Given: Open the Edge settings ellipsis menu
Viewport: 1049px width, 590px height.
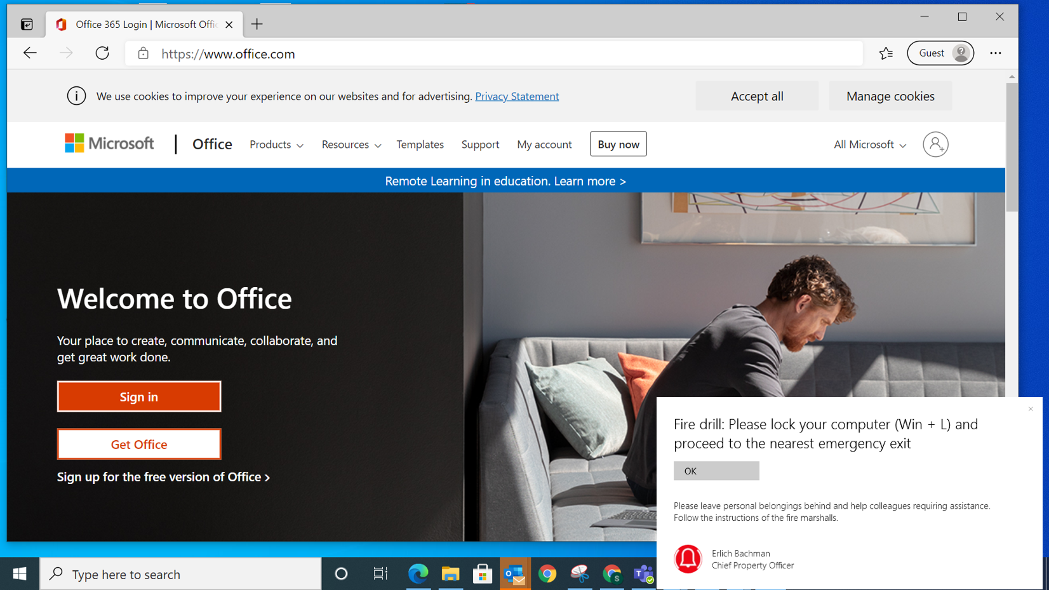Looking at the screenshot, I should [995, 53].
